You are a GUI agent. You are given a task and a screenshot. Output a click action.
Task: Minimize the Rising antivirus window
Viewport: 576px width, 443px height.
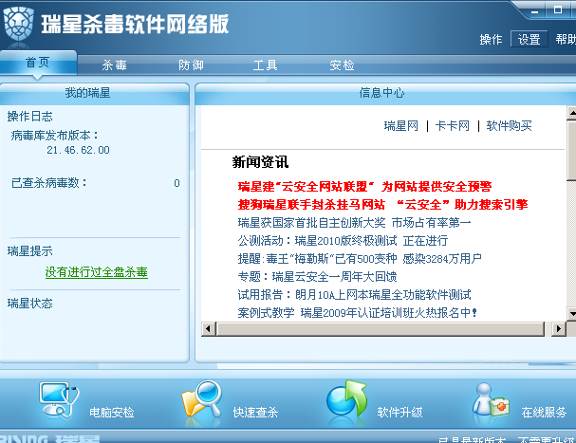[x=535, y=11]
